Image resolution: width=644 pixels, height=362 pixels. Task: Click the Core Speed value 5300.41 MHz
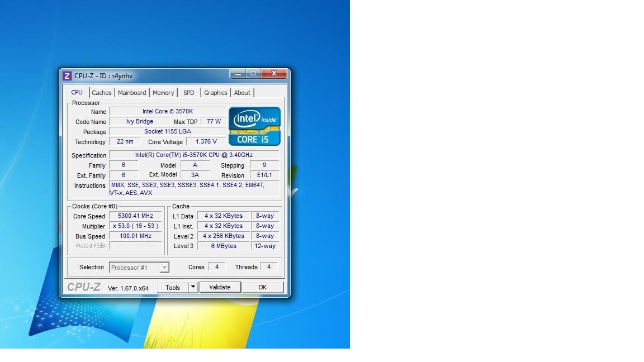tap(135, 216)
